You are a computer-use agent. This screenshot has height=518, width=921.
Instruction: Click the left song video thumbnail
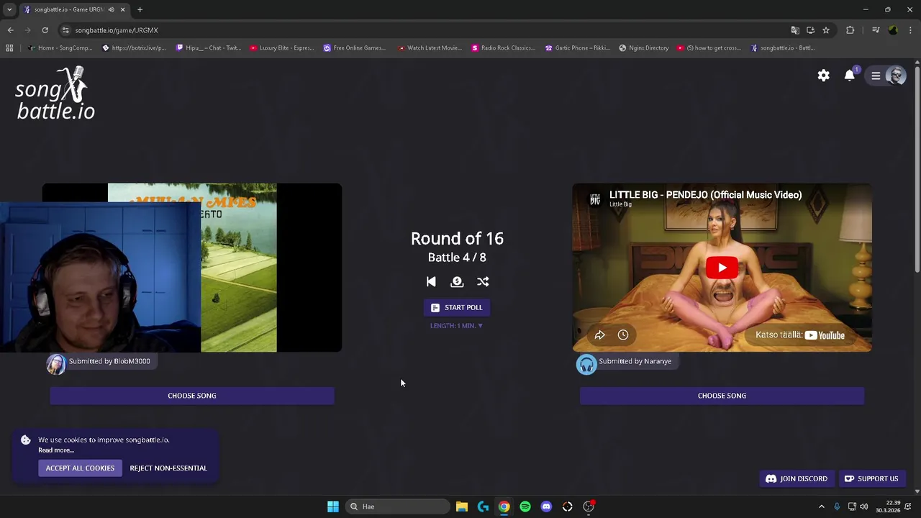[192, 268]
